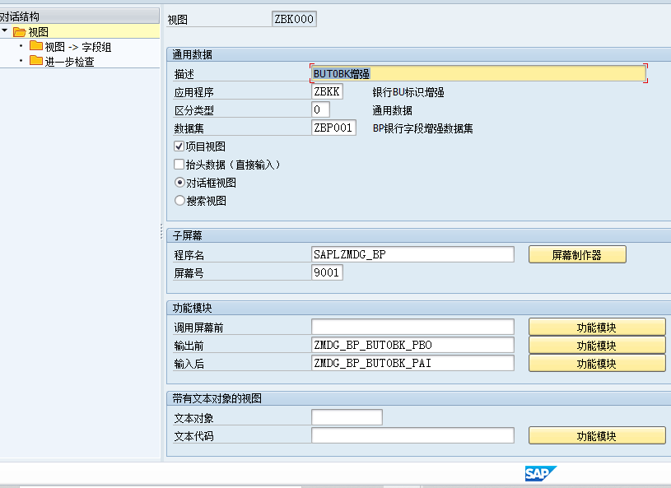671x488 pixels.
Task: Click the 对话结构 panel header
Action: [79, 16]
